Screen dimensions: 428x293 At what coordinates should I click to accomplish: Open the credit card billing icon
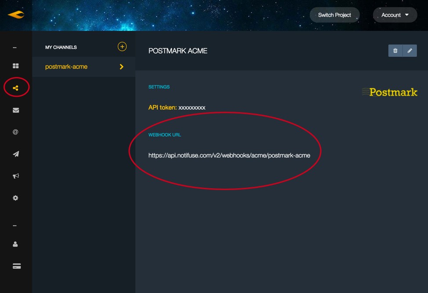17,266
